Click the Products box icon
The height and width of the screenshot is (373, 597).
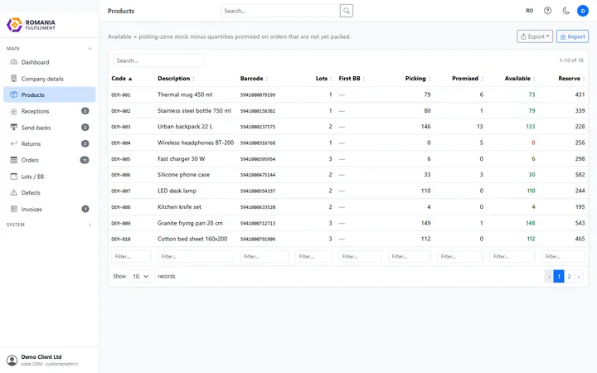coord(14,94)
